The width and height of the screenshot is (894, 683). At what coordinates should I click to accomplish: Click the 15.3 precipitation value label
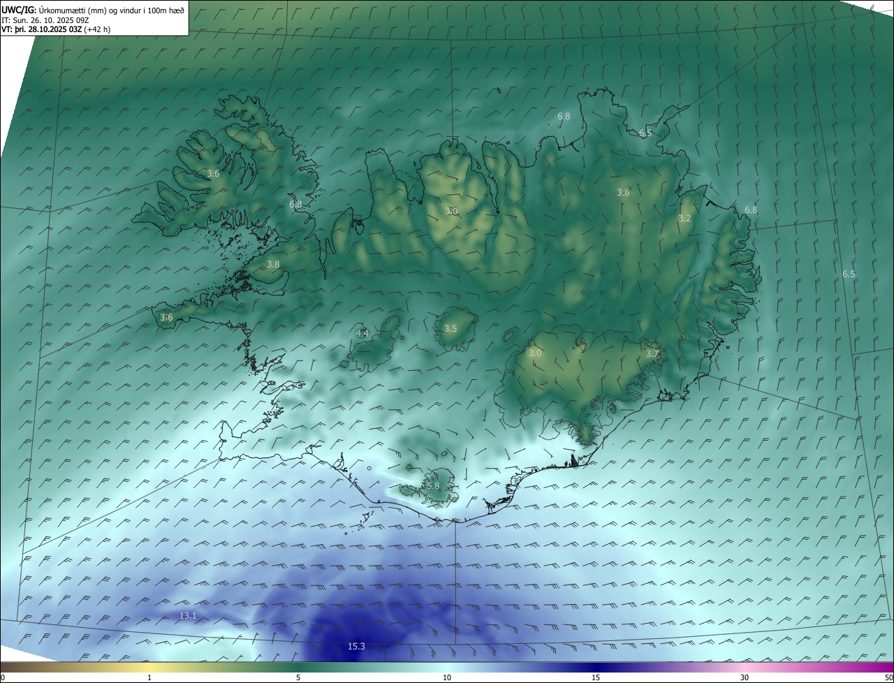(x=356, y=647)
